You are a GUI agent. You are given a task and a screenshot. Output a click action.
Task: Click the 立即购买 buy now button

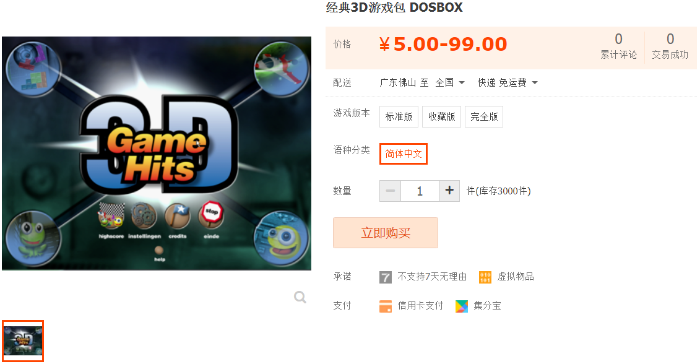(x=385, y=233)
